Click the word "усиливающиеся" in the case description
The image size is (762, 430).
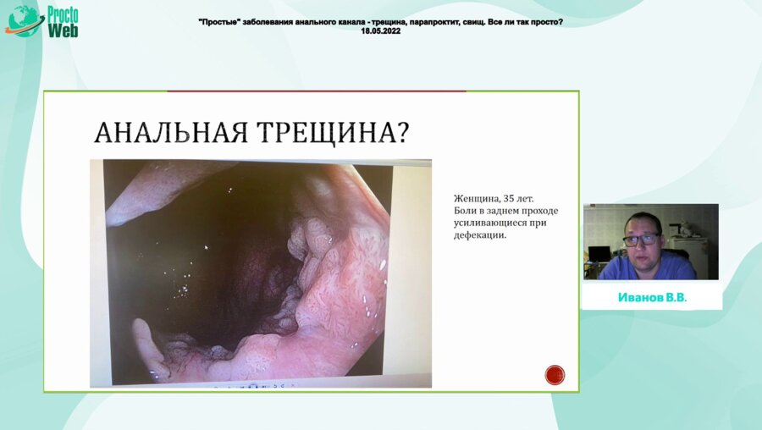coord(494,223)
